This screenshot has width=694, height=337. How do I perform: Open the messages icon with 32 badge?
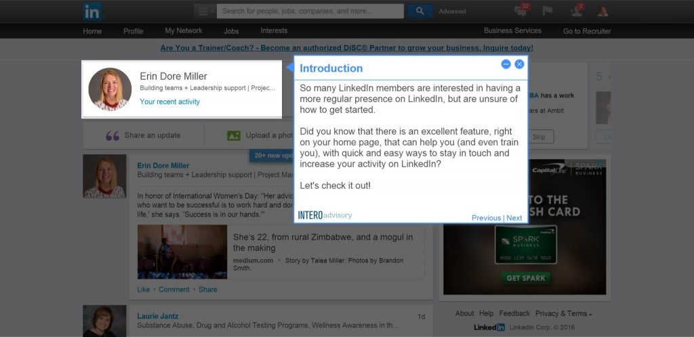click(521, 11)
